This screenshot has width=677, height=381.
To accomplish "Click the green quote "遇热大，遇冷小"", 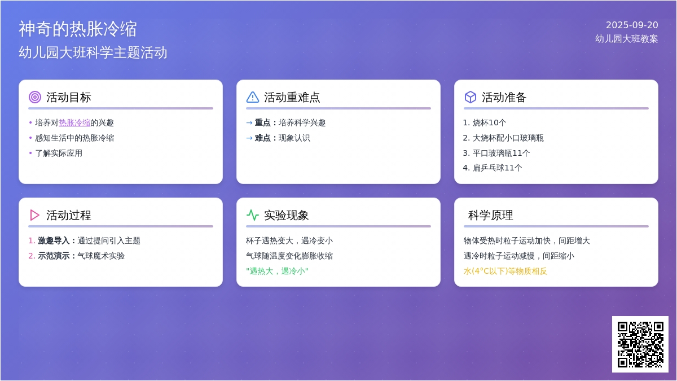I will (277, 271).
